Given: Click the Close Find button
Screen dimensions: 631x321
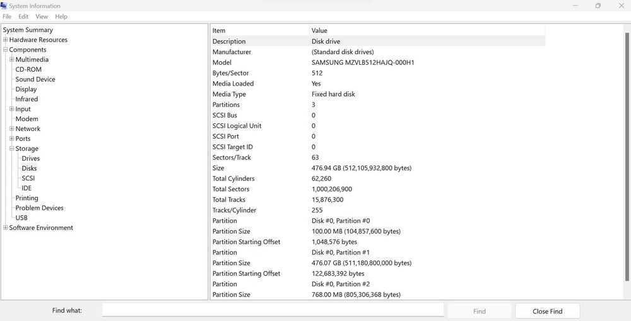Looking at the screenshot, I should 547,311.
